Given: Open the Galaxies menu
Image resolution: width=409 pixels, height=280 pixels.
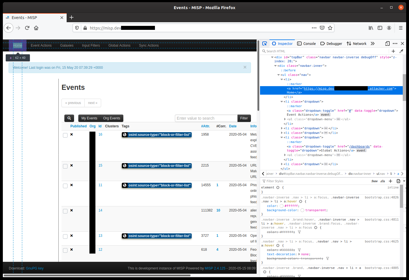Looking at the screenshot, I should [x=67, y=45].
